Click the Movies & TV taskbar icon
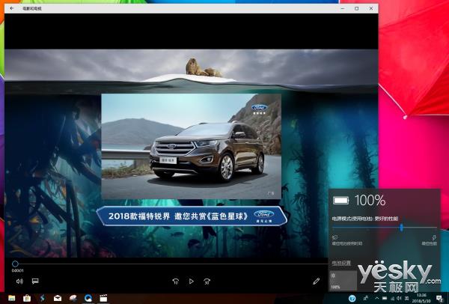This screenshot has width=449, height=304. pos(104,298)
